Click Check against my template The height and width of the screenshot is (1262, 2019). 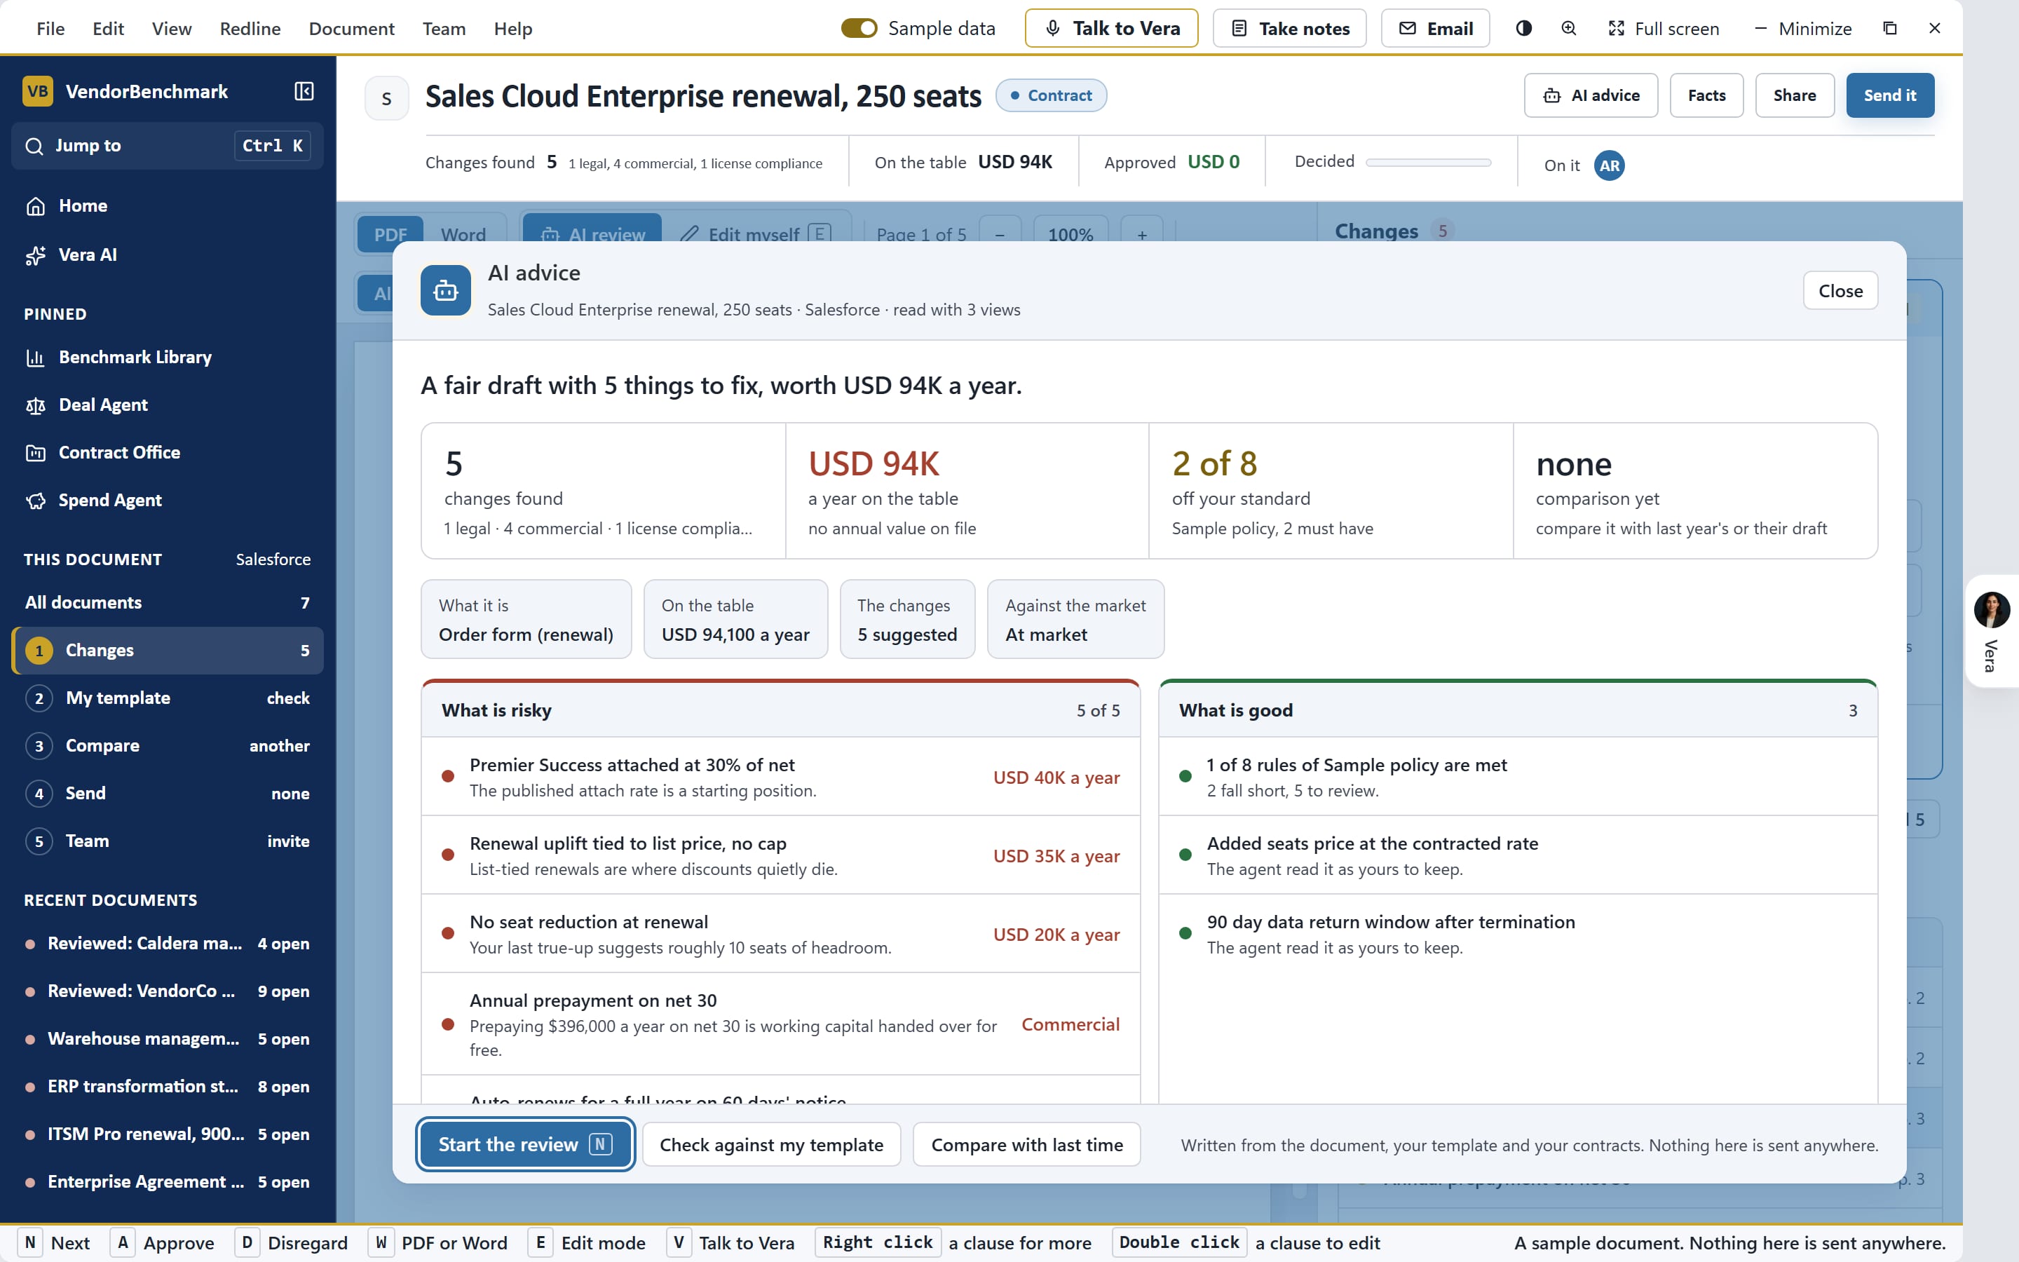coord(772,1144)
